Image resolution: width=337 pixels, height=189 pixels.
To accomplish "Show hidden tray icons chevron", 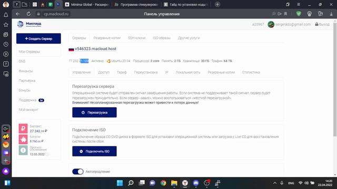I will coord(275,183).
